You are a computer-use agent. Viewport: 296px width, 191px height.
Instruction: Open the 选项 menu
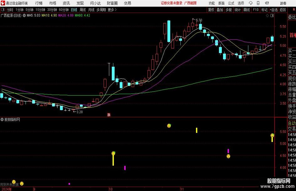tap(241, 3)
